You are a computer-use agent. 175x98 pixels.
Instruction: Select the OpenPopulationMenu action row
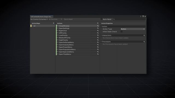[x=78, y=50]
